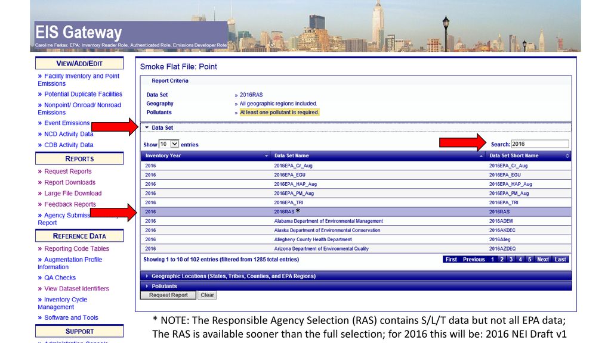Click the Support section header

[x=79, y=331]
